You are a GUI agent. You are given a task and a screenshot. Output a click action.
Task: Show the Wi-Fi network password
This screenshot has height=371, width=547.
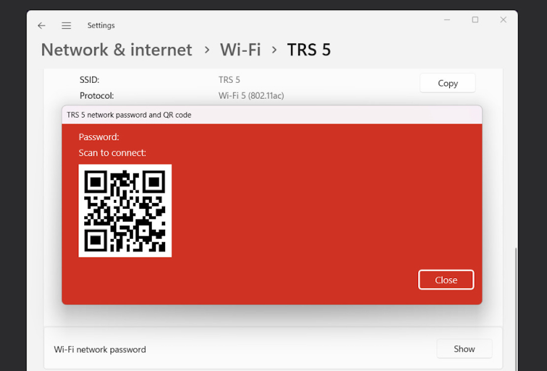464,349
